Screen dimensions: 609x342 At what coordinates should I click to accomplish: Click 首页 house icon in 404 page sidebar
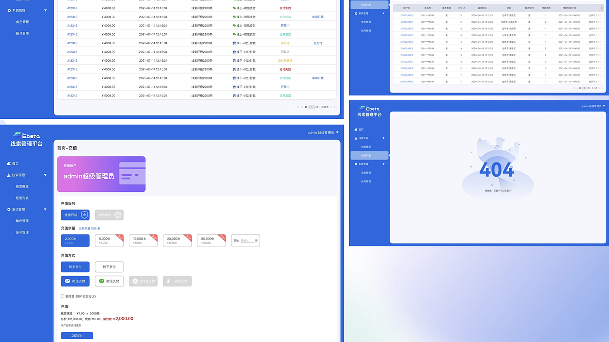[x=356, y=129]
